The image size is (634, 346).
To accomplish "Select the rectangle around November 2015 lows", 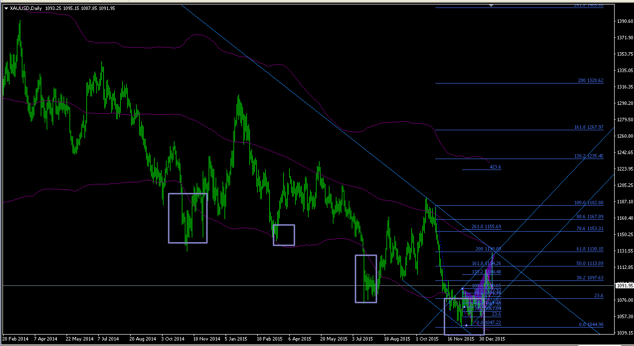I will 464,316.
